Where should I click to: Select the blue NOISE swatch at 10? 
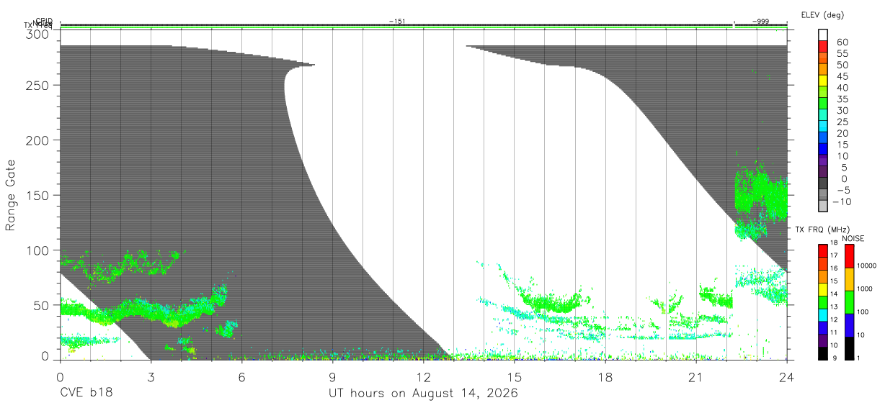(849, 325)
